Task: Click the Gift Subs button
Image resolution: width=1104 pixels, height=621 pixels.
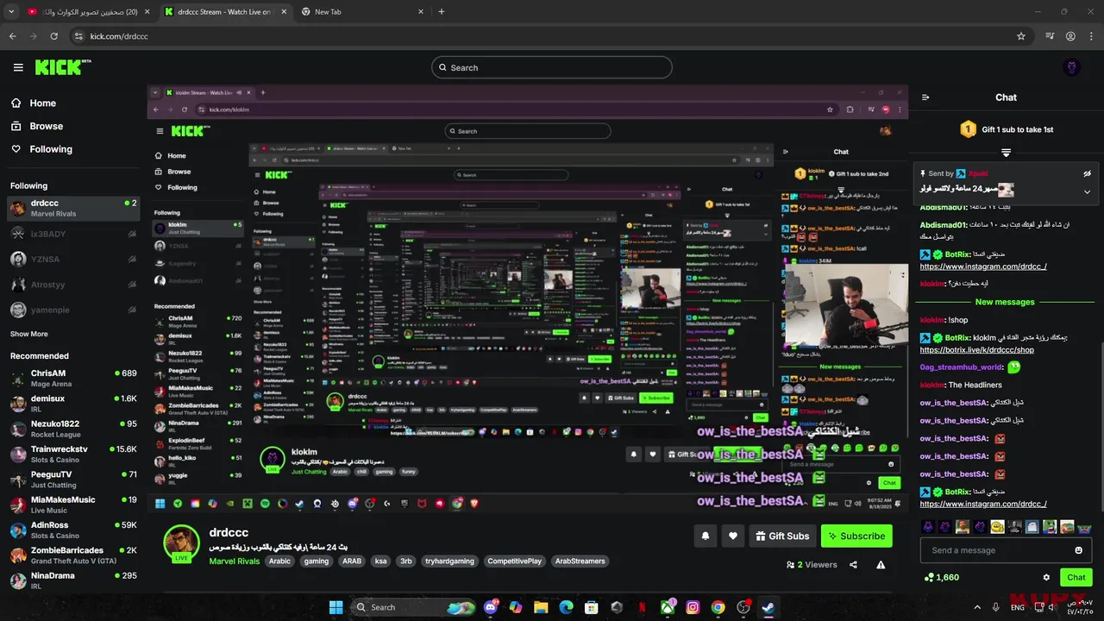Action: click(x=782, y=536)
